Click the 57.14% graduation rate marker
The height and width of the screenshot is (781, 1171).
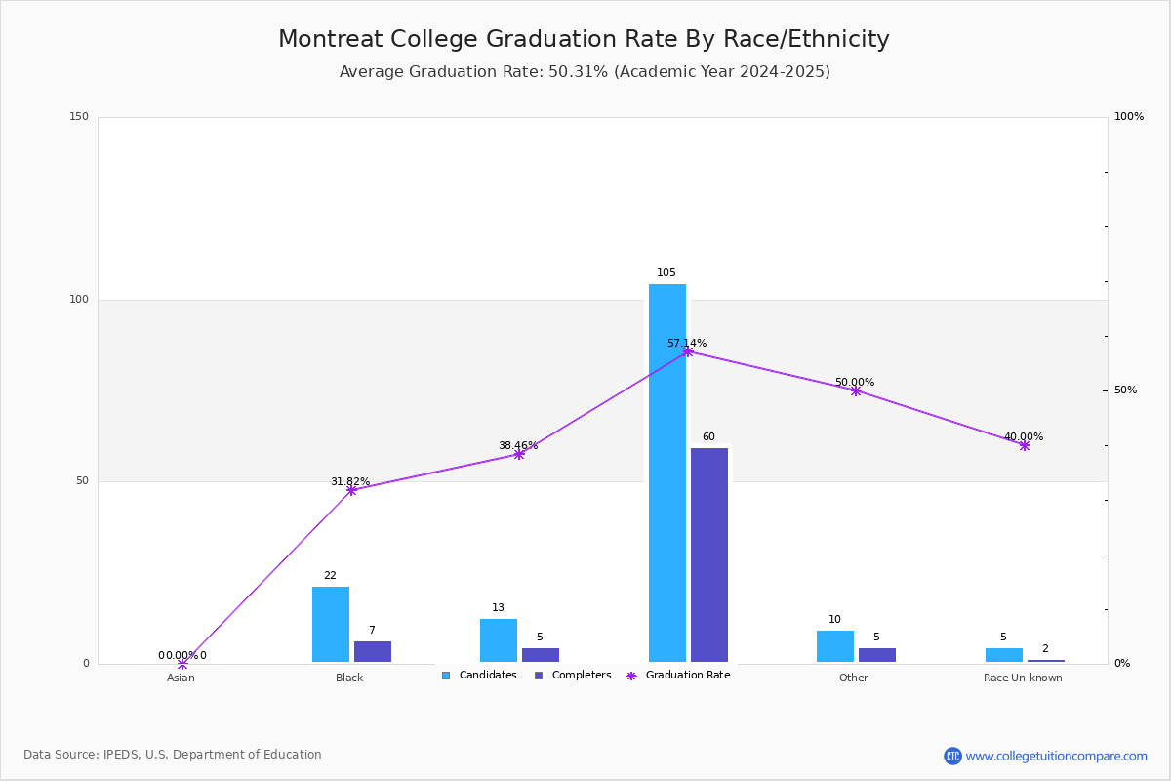click(688, 351)
